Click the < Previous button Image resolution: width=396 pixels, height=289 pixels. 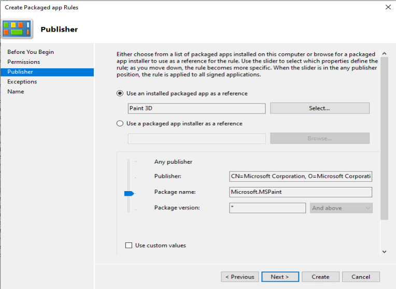(x=239, y=277)
